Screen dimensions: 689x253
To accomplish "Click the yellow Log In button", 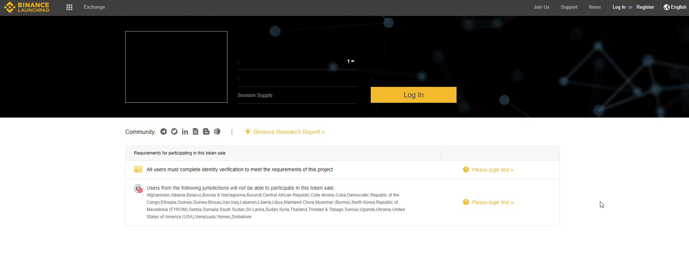I will tap(413, 95).
